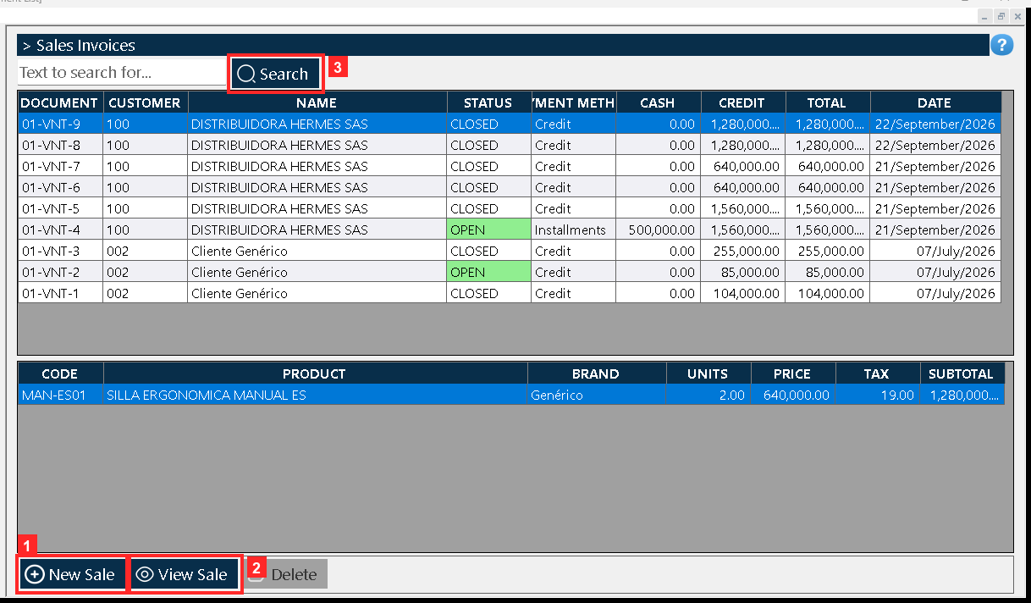Select product code MAN-ES01
Screen dimensions: 1031x603
(x=60, y=395)
